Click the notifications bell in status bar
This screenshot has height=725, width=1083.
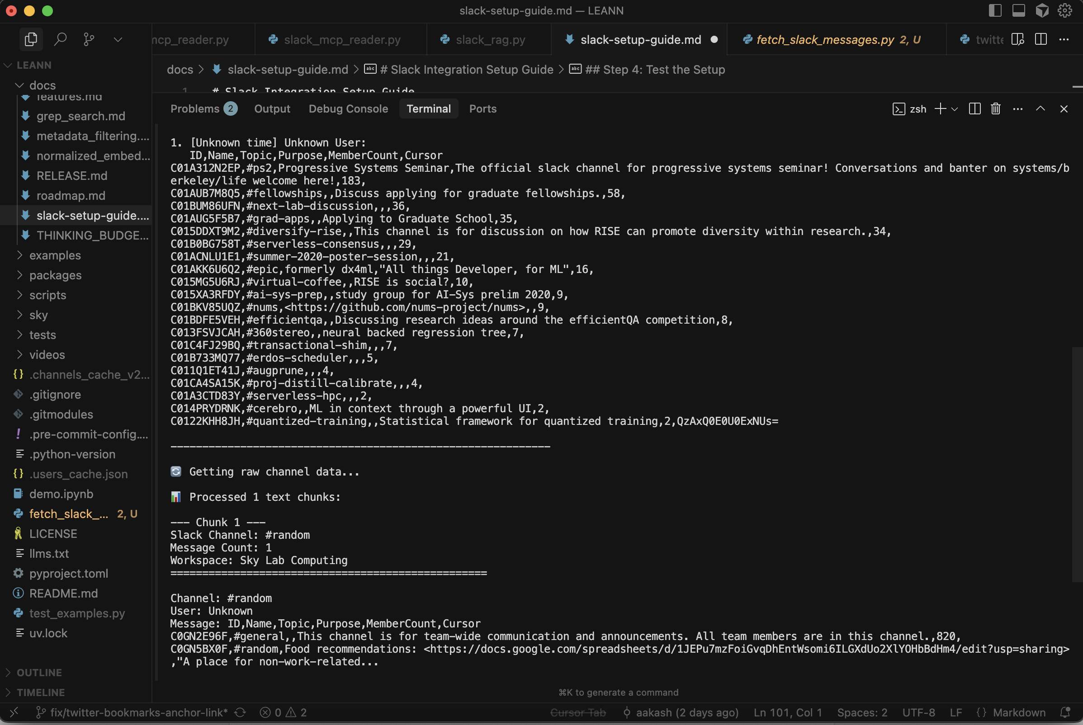pos(1065,712)
